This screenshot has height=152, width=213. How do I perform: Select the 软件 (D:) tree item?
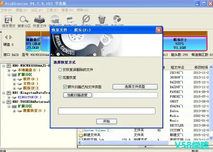pyautogui.click(x=30, y=79)
